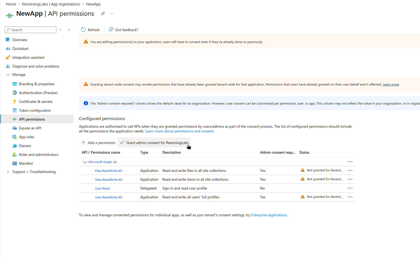The height and width of the screenshot is (258, 420).
Task: Click the sidebar Search input field
Action: [x=30, y=30]
